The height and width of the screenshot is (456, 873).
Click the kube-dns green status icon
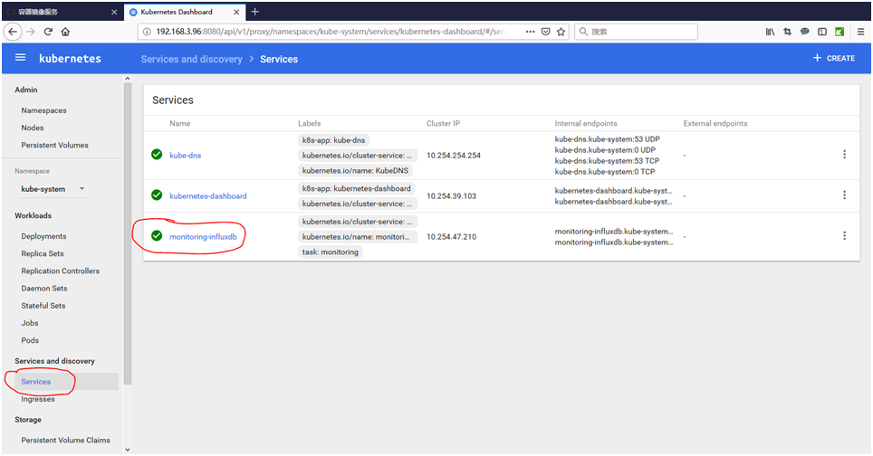pos(157,154)
